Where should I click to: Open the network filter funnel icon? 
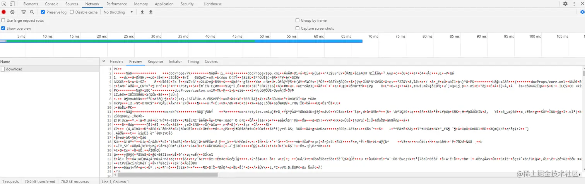coord(24,12)
